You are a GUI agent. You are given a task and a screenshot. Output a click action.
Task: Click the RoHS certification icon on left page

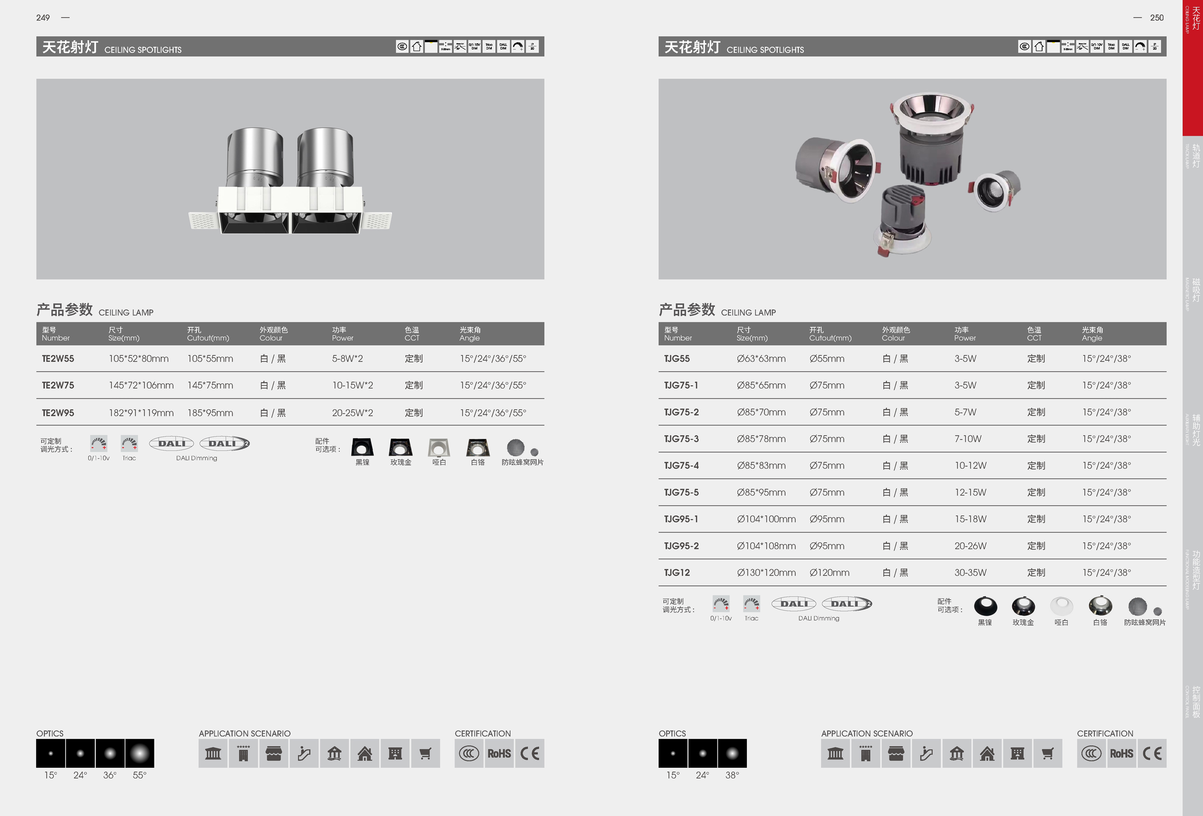click(x=499, y=753)
